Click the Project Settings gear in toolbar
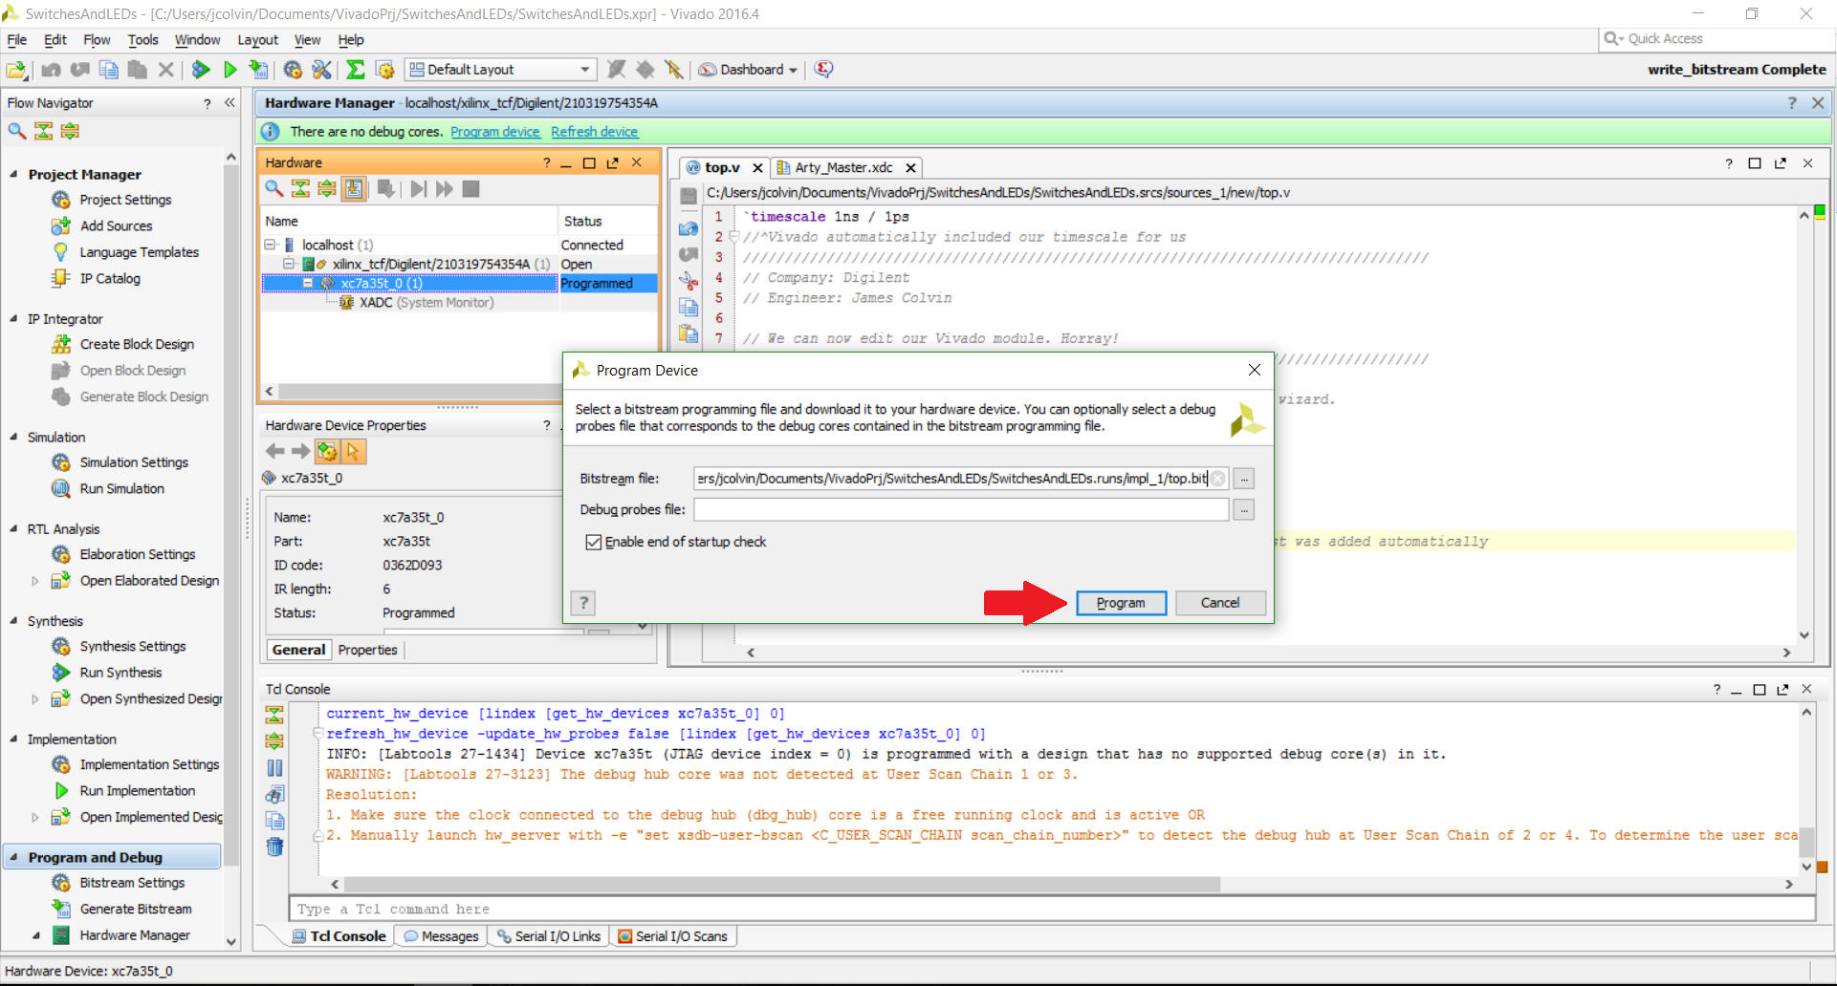Image resolution: width=1837 pixels, height=986 pixels. 293,69
